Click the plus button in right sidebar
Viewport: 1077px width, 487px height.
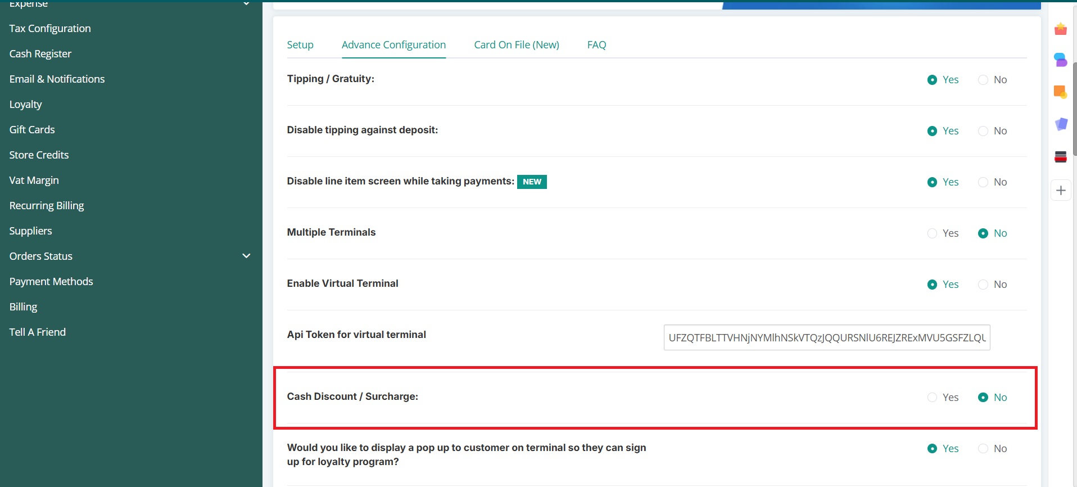pyautogui.click(x=1060, y=190)
